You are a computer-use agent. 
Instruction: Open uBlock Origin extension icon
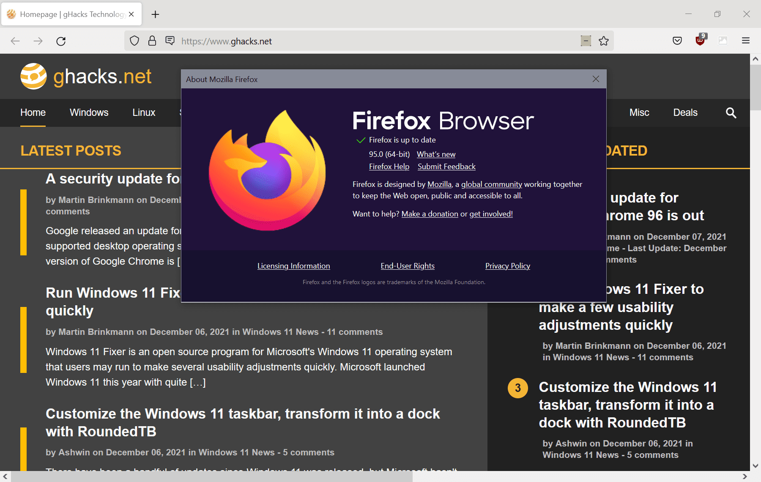pyautogui.click(x=700, y=40)
